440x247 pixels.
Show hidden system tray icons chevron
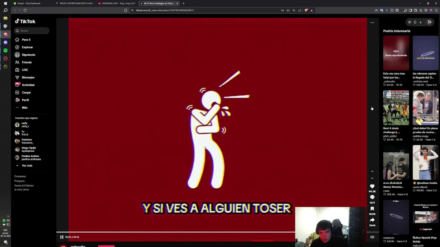tap(8, 216)
